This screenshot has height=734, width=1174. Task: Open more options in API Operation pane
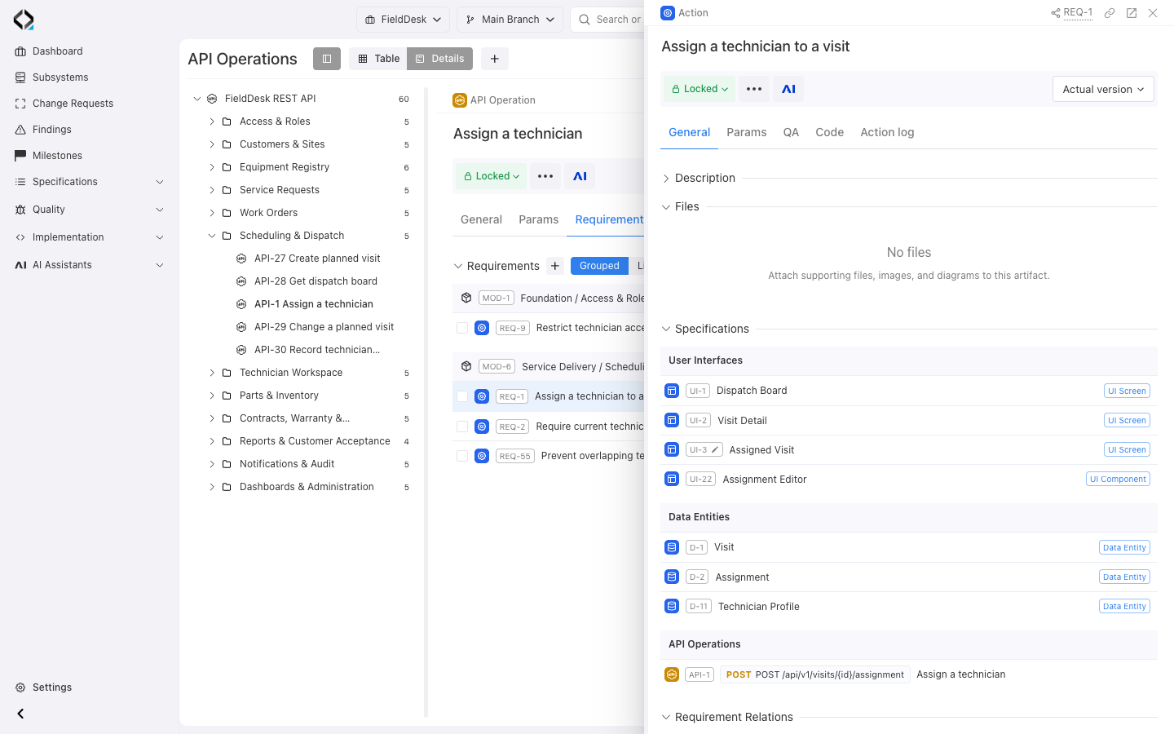click(x=545, y=176)
